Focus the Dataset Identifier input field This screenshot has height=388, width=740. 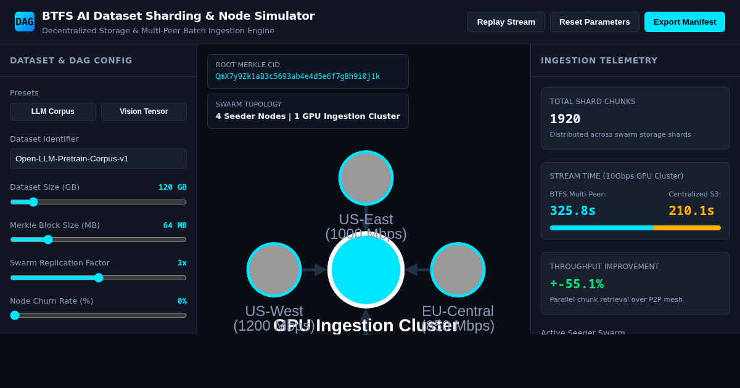point(98,158)
